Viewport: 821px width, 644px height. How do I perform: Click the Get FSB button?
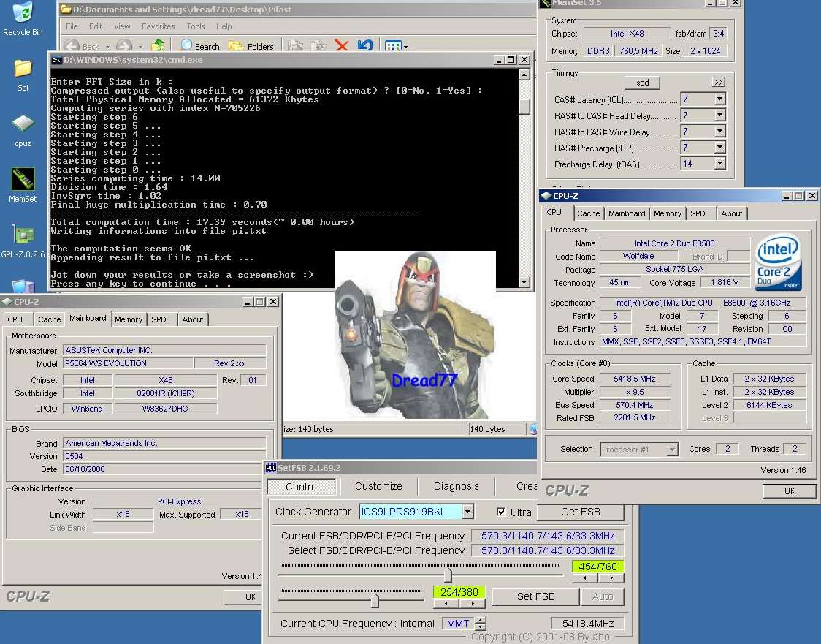coord(580,512)
